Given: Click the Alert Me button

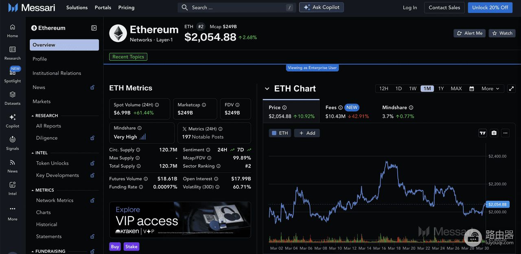Looking at the screenshot, I should point(470,33).
